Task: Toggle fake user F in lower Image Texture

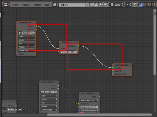Action: pos(51,92)
